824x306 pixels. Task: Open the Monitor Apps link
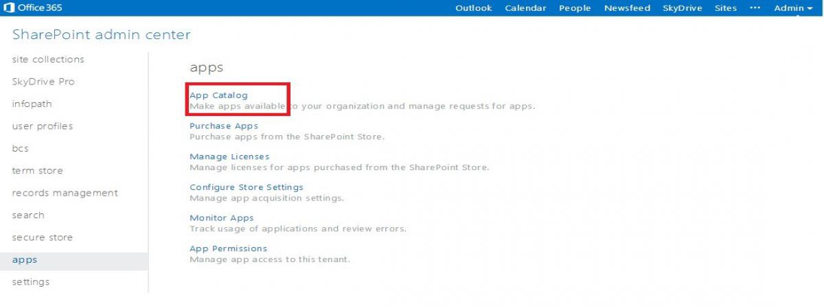(x=222, y=218)
